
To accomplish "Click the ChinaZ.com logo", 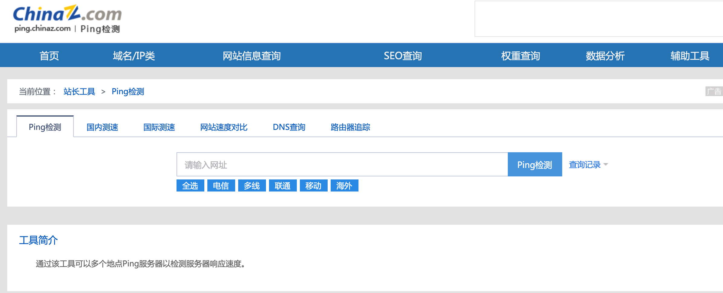I will [x=67, y=14].
